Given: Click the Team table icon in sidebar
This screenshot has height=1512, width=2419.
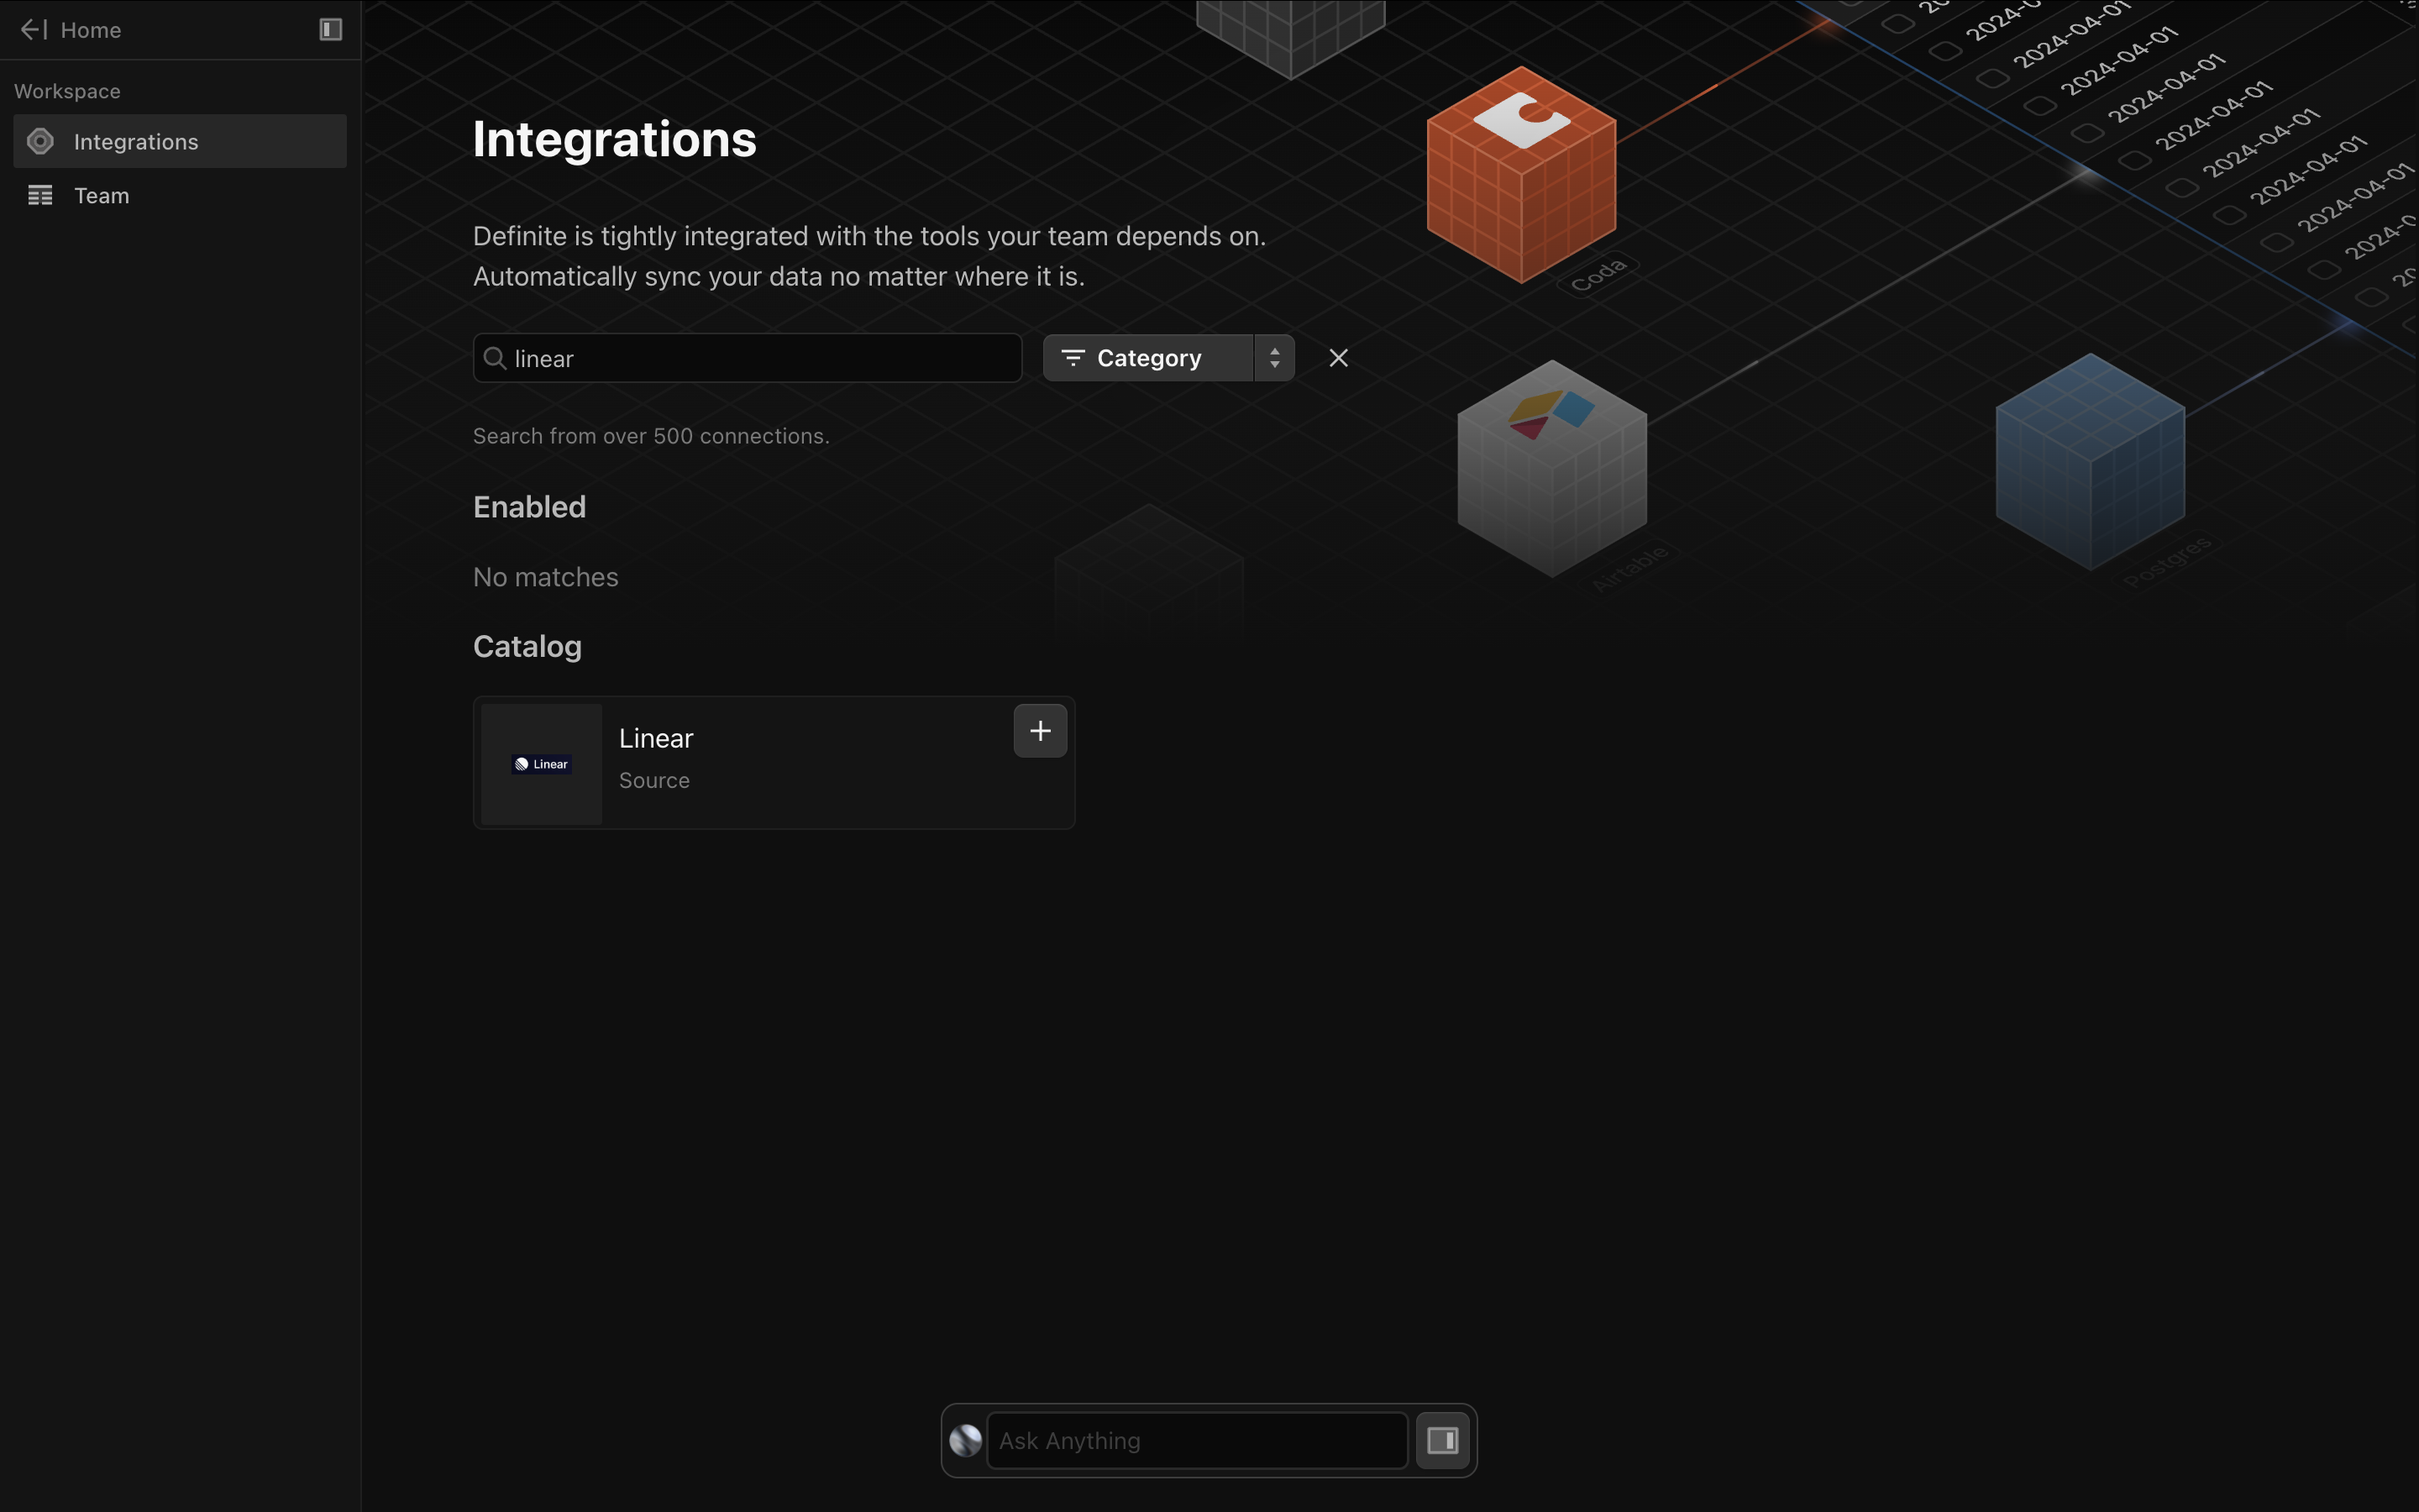Looking at the screenshot, I should point(40,196).
